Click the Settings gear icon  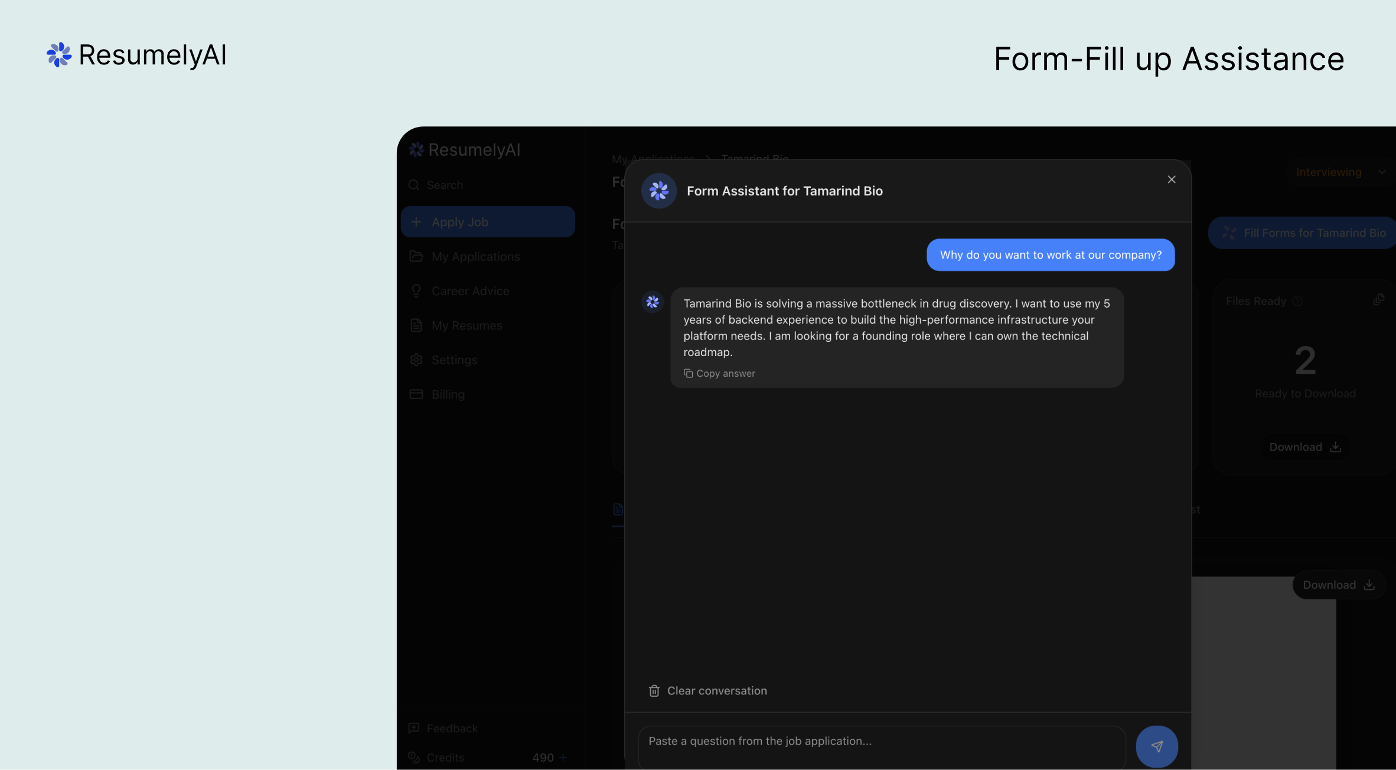coord(416,360)
